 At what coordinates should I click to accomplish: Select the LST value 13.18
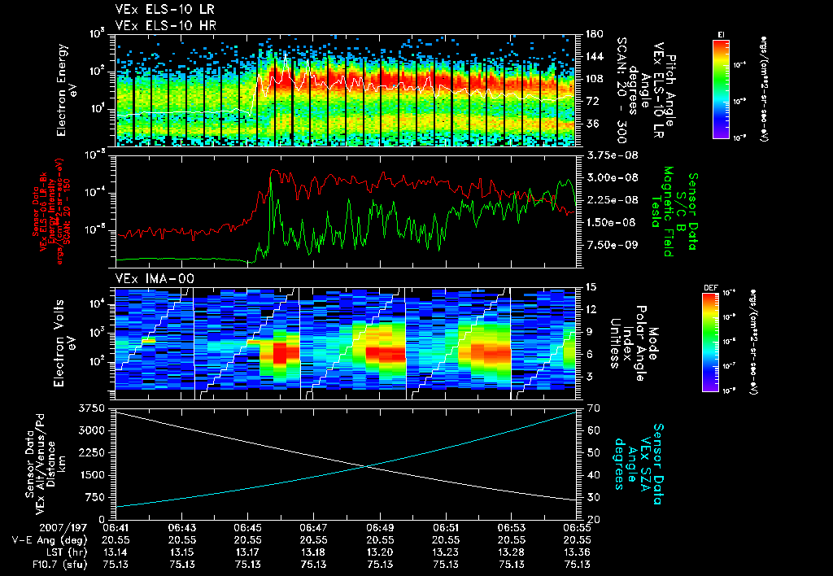313,552
